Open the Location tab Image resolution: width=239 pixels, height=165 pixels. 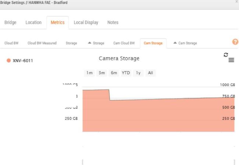click(x=33, y=23)
